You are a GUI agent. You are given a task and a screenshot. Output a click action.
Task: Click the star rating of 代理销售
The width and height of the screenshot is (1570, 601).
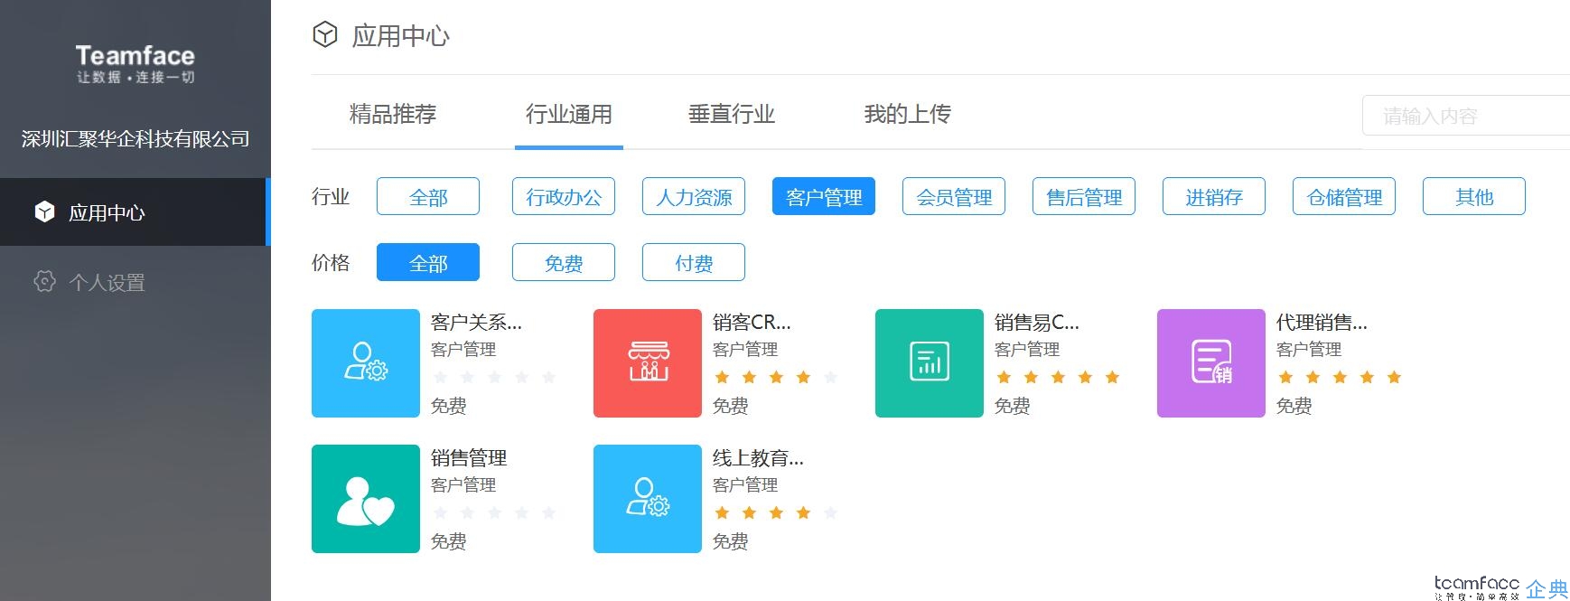coord(1340,377)
